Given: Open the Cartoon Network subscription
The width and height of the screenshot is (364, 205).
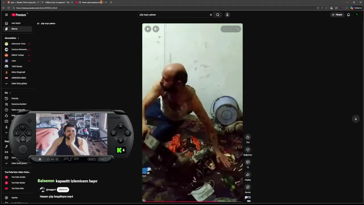Looking at the screenshot, I should coord(18,50).
